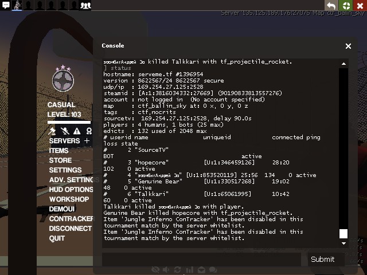The image size is (367, 275).
Task: Expand Servers with the plus sign
Action: (x=87, y=141)
